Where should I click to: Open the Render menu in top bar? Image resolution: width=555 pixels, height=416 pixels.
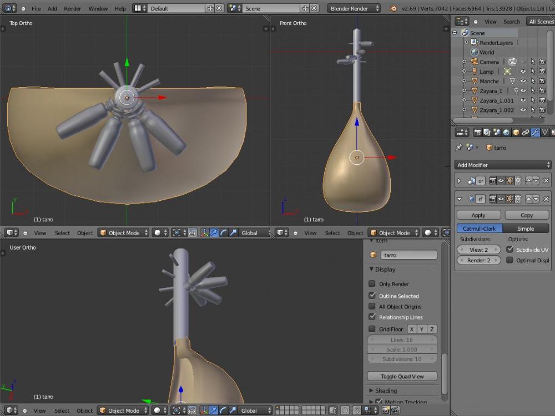tap(72, 9)
